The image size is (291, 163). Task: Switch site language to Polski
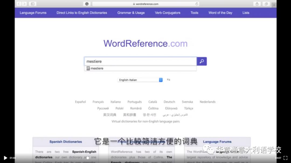(x=119, y=108)
